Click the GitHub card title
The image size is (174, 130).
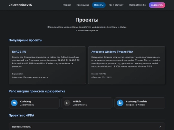coord(77,101)
